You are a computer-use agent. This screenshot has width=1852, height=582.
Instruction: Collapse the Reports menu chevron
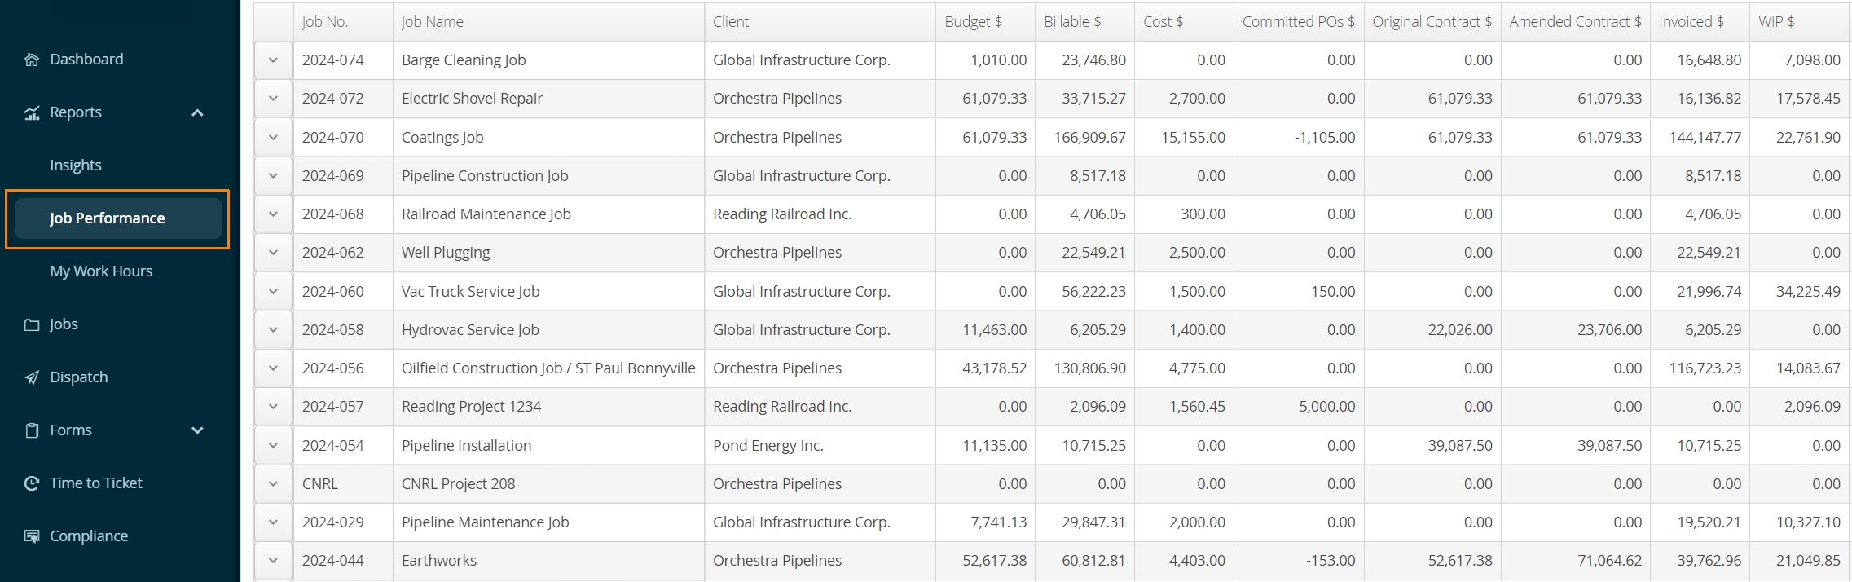point(197,112)
